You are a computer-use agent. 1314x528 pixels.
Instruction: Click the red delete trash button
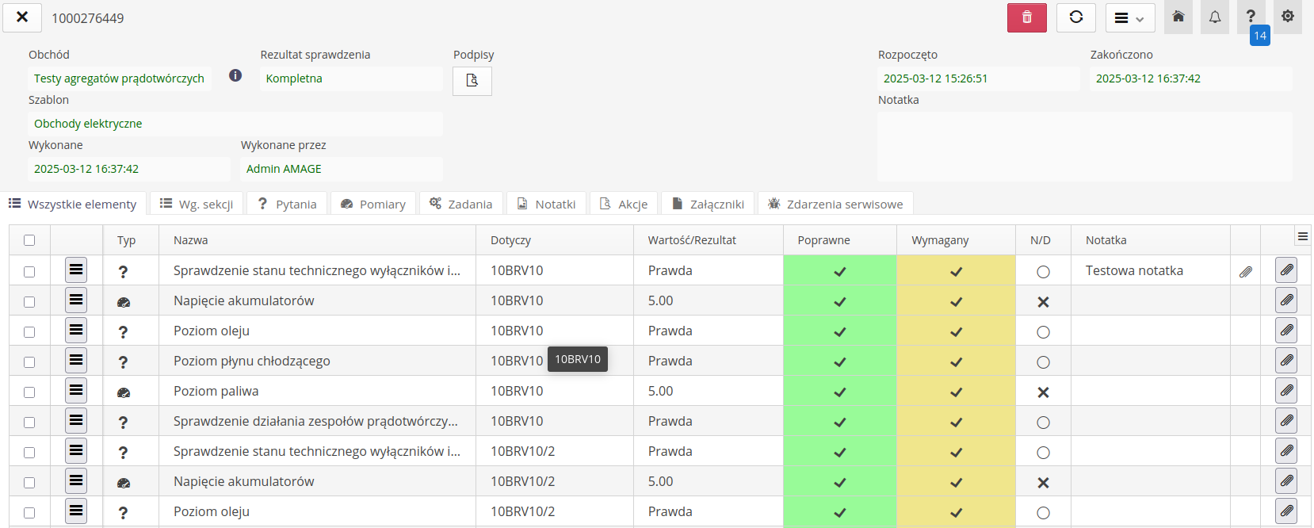click(x=1026, y=17)
